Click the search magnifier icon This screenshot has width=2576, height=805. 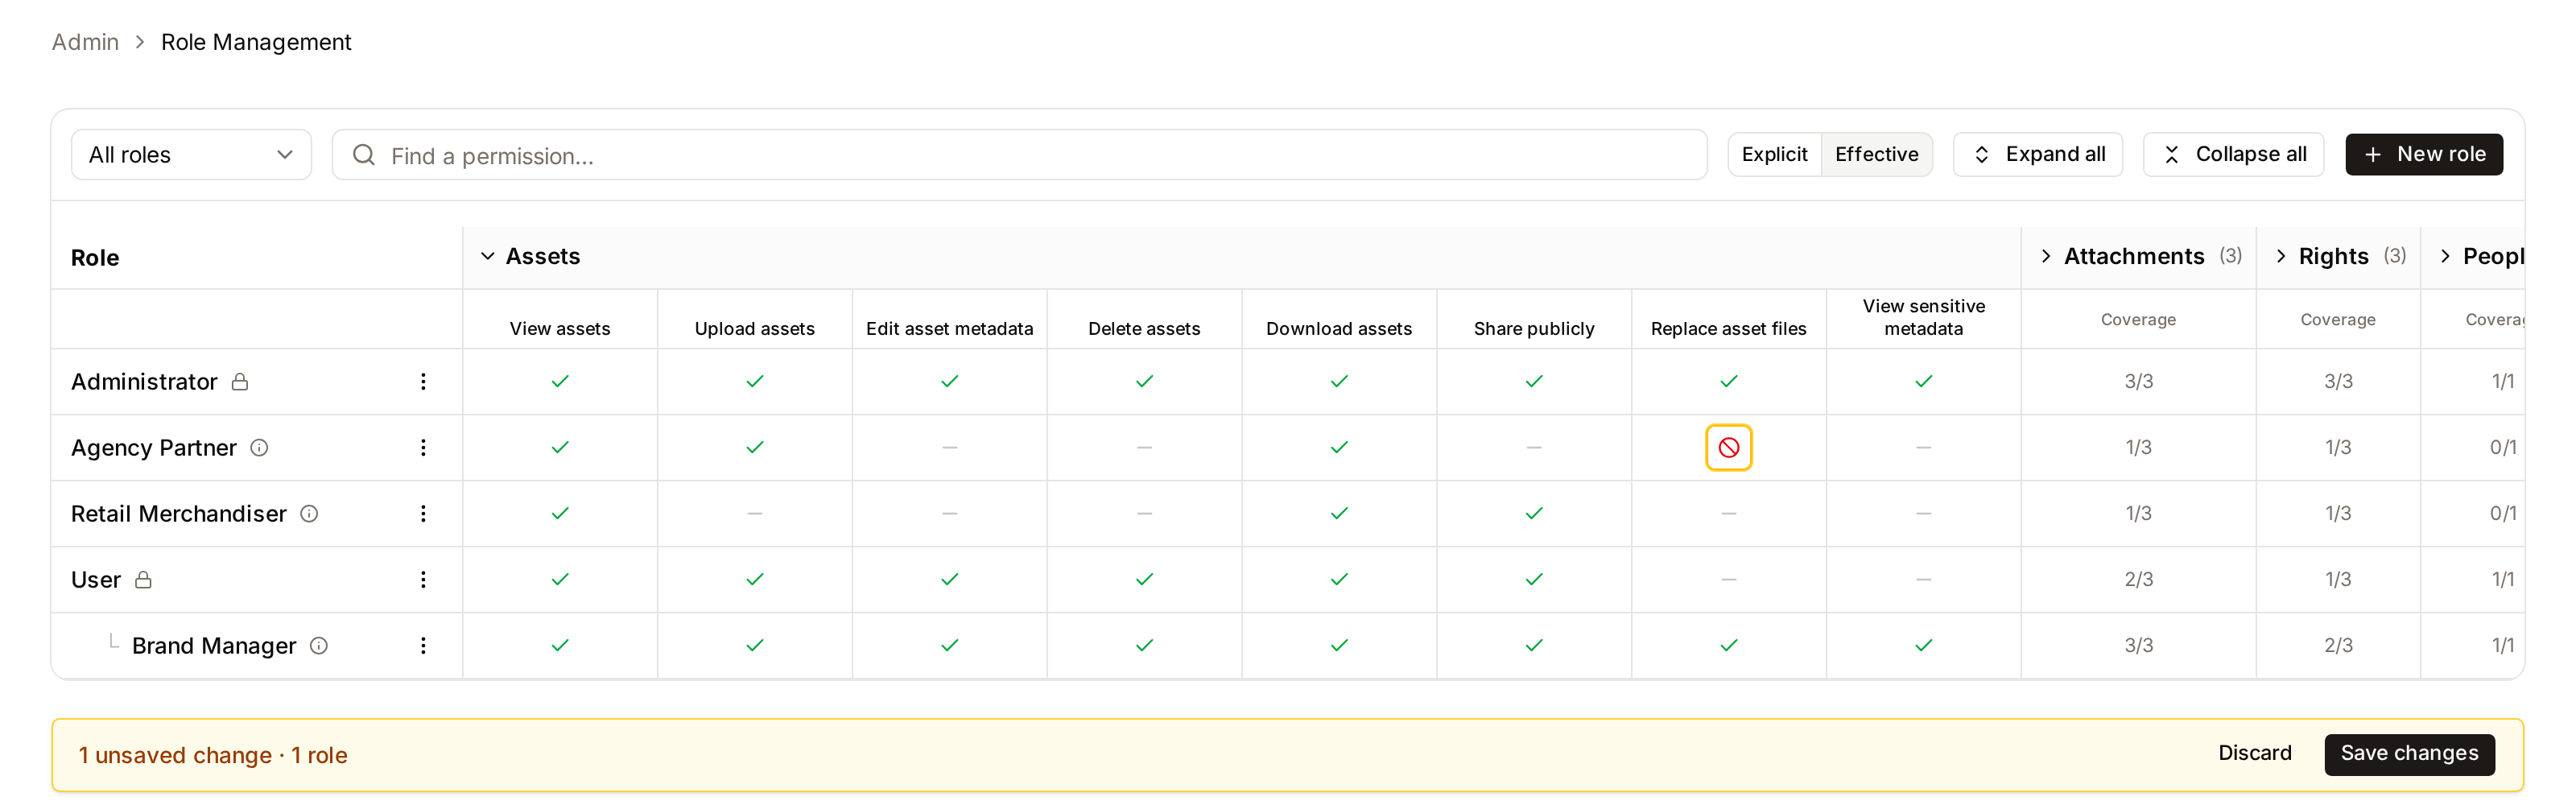pos(364,154)
